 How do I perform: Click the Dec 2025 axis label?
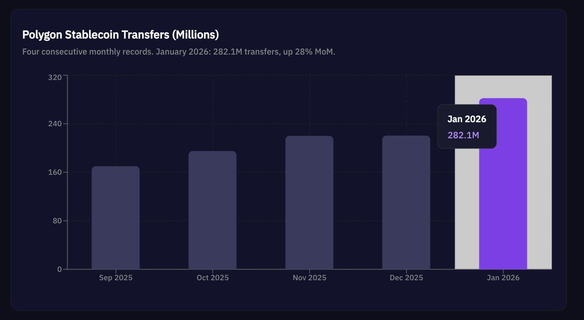406,277
